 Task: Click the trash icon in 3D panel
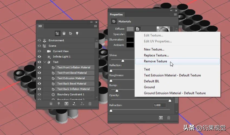[90, 103]
